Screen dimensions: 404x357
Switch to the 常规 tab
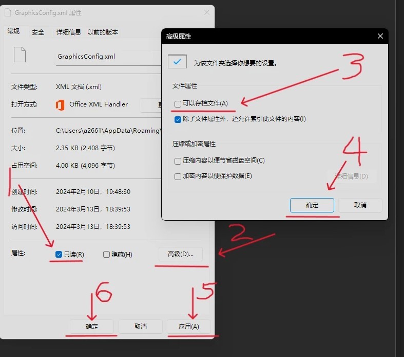click(13, 31)
